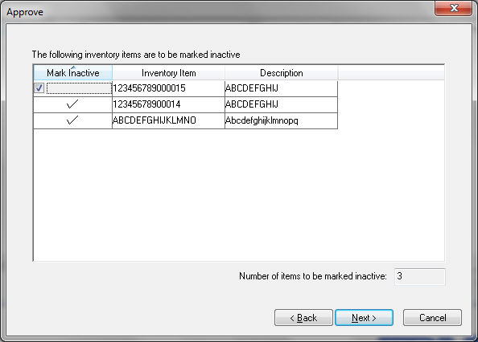This screenshot has height=342, width=478.
Task: Select the description Abcdefghijklmnopq cell
Action: tap(281, 120)
